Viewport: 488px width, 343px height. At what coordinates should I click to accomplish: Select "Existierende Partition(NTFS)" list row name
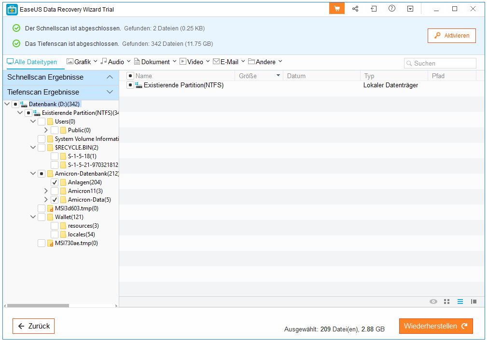[x=183, y=85]
